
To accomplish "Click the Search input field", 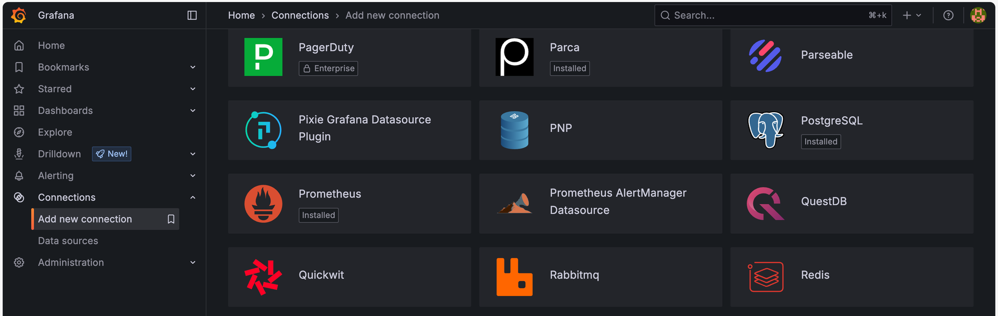I will [x=773, y=15].
